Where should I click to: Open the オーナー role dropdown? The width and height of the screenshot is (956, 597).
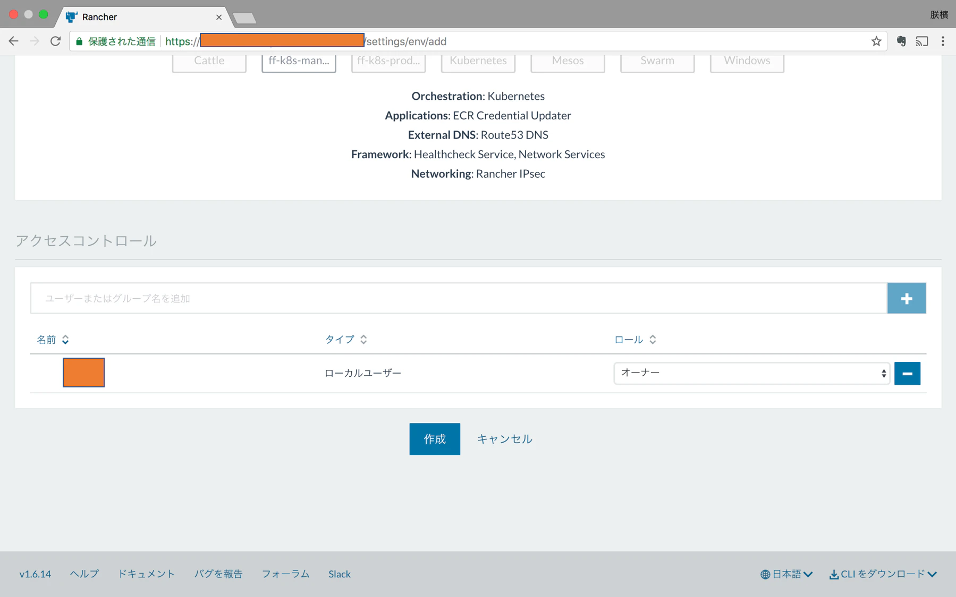click(x=751, y=373)
